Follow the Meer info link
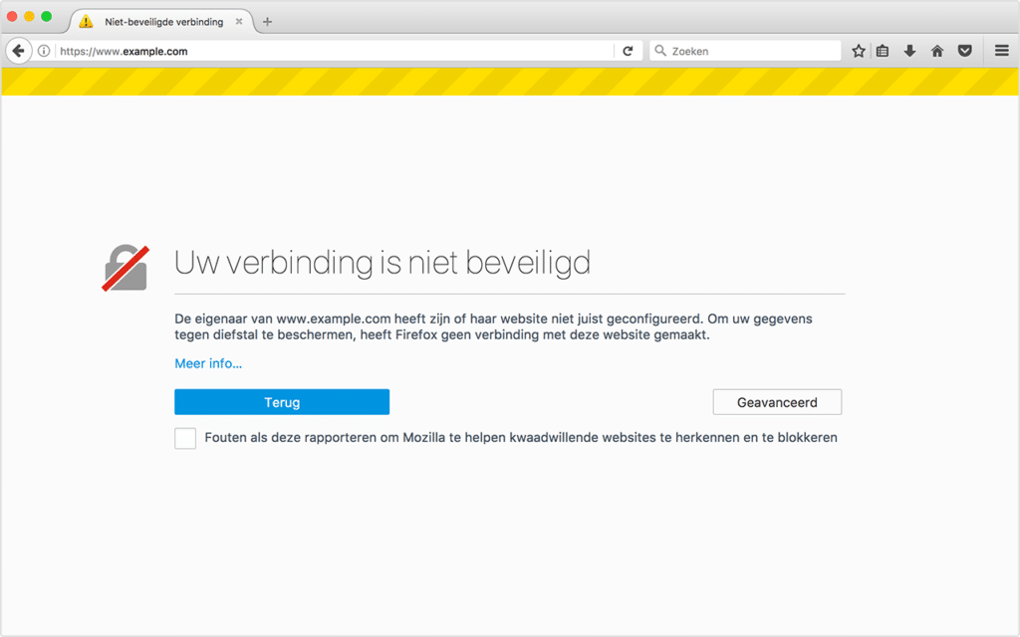The height and width of the screenshot is (637, 1020). click(207, 363)
